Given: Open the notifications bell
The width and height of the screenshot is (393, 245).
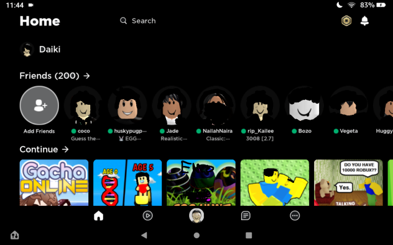Looking at the screenshot, I should coord(364,20).
